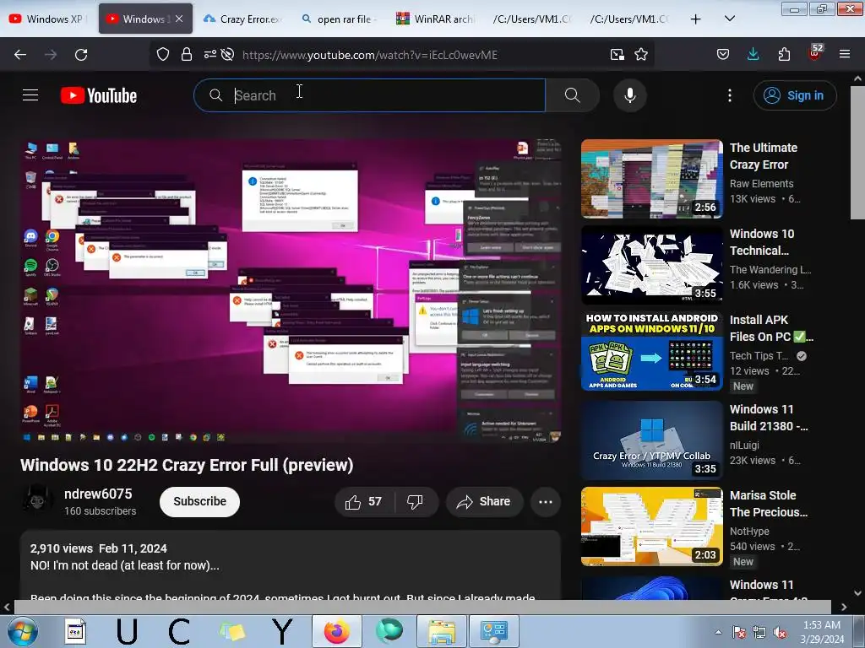Subscribe to ndrew6075 channel
The image size is (865, 648).
(199, 502)
